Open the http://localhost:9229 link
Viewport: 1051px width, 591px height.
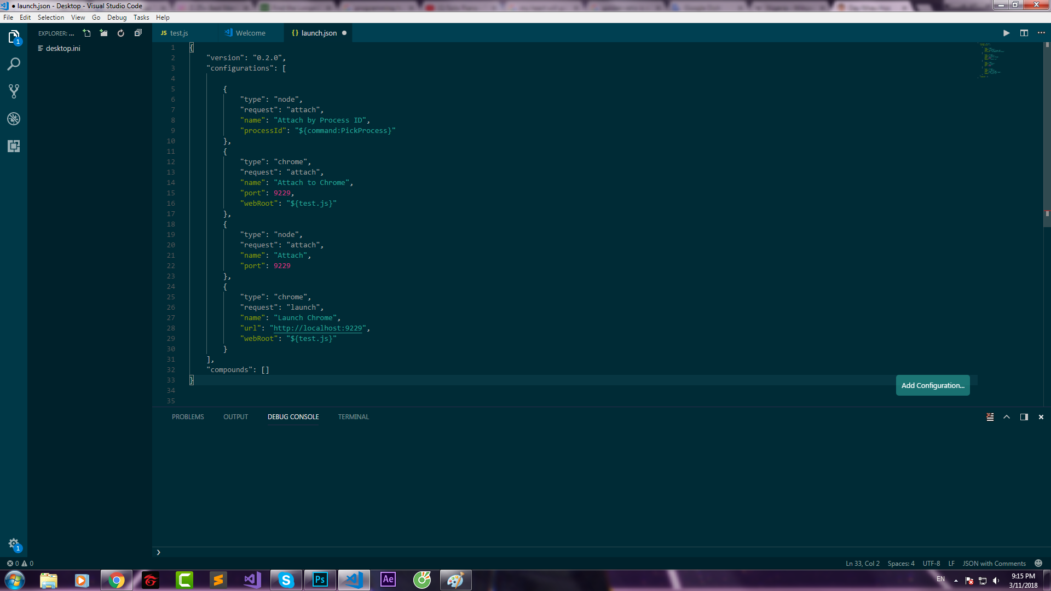[x=317, y=328]
